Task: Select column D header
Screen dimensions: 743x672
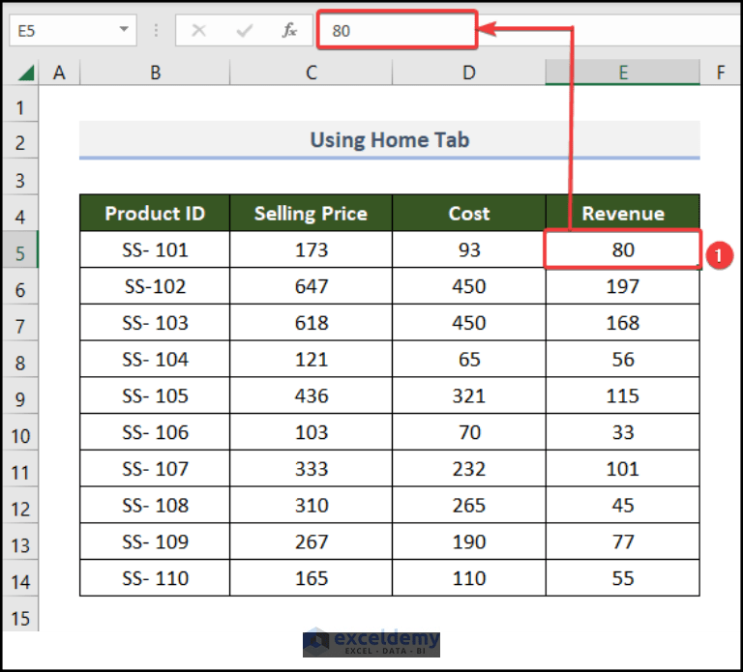Action: (x=468, y=73)
